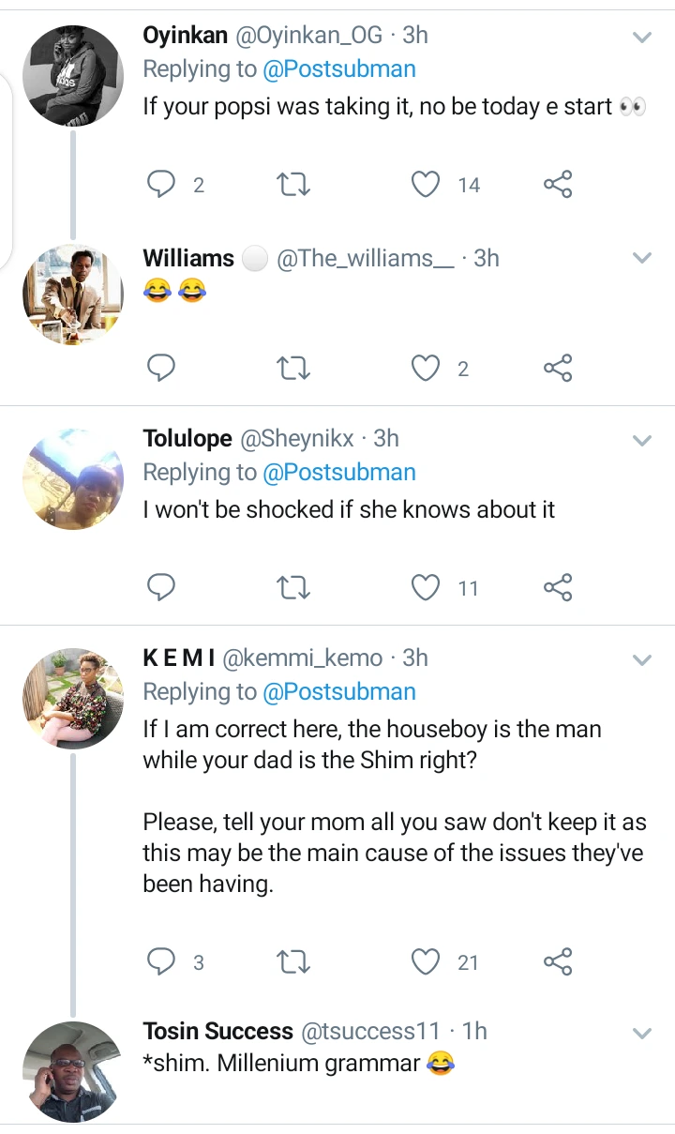Share KEMI's tweet

(x=558, y=961)
